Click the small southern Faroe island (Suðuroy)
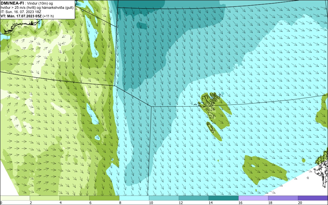 tap(211, 128)
